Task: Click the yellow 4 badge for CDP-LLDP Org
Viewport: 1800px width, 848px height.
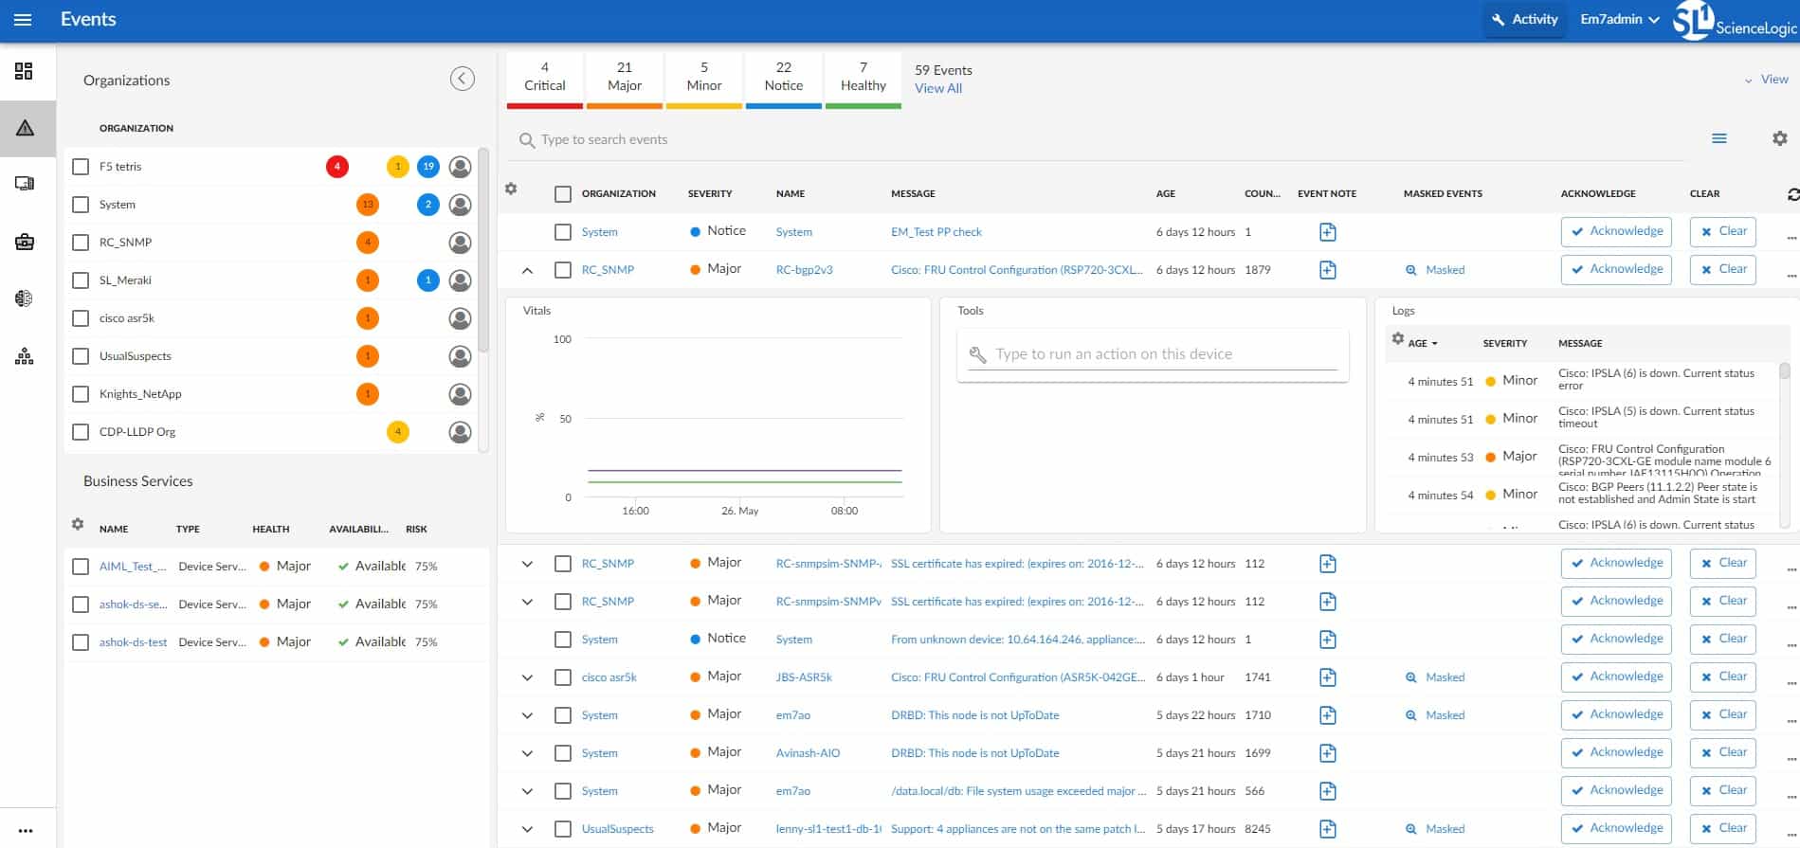Action: click(398, 432)
